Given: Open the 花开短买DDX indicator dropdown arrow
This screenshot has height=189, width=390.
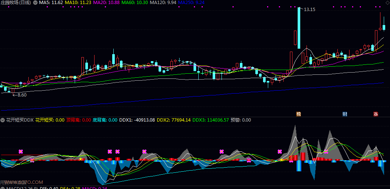Looking at the screenshot, I should click(3, 120).
